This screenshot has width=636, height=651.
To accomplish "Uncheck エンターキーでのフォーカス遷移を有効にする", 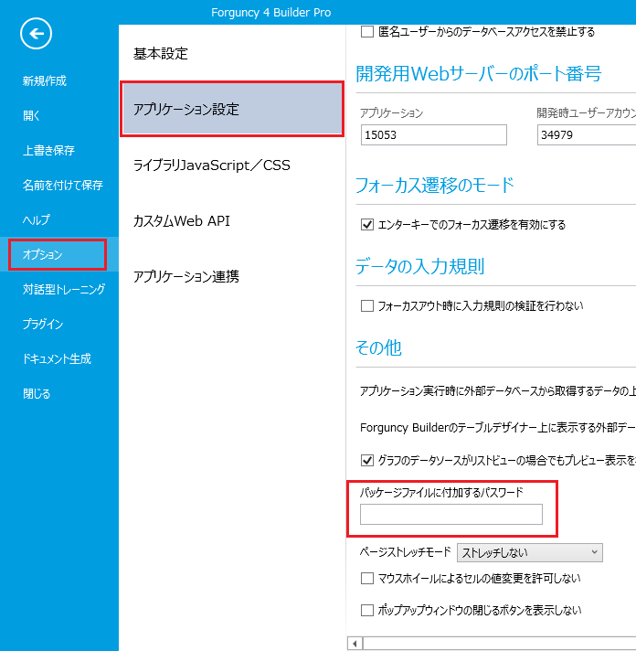I will (x=367, y=225).
